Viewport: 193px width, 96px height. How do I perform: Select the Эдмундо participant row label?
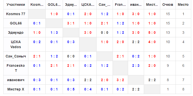(16, 33)
